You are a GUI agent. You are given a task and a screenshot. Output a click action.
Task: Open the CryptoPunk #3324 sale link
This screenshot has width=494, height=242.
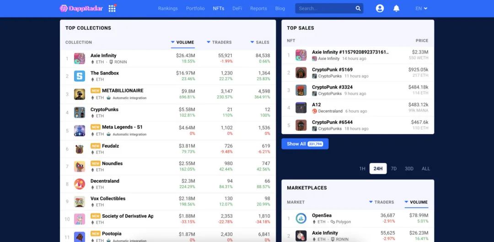tap(333, 87)
